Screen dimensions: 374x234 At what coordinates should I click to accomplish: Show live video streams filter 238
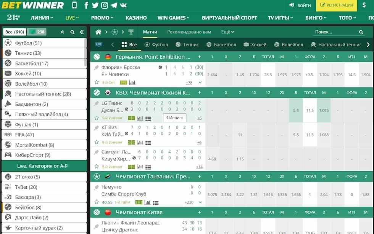tap(37, 32)
